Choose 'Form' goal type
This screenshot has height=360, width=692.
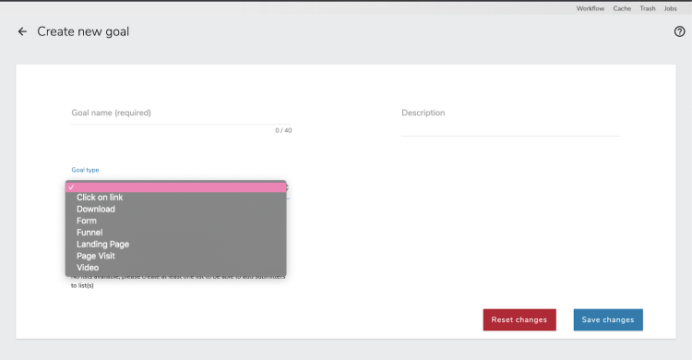click(x=175, y=221)
